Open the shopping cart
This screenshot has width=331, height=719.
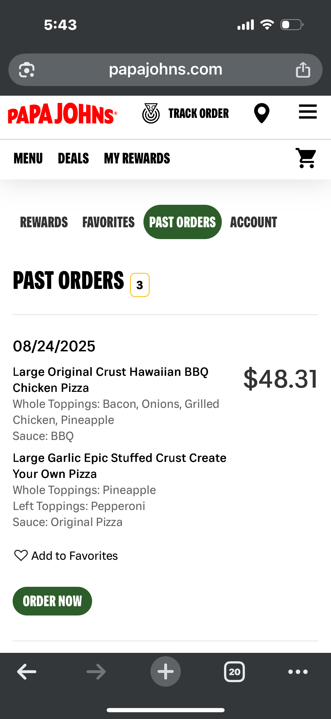[306, 158]
